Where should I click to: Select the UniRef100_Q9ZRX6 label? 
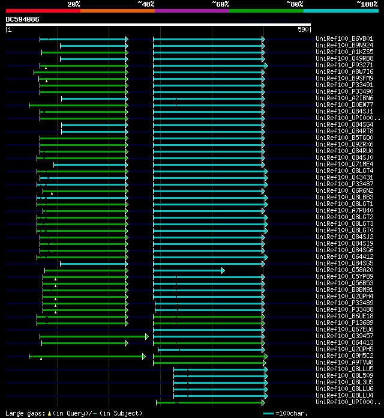point(344,144)
